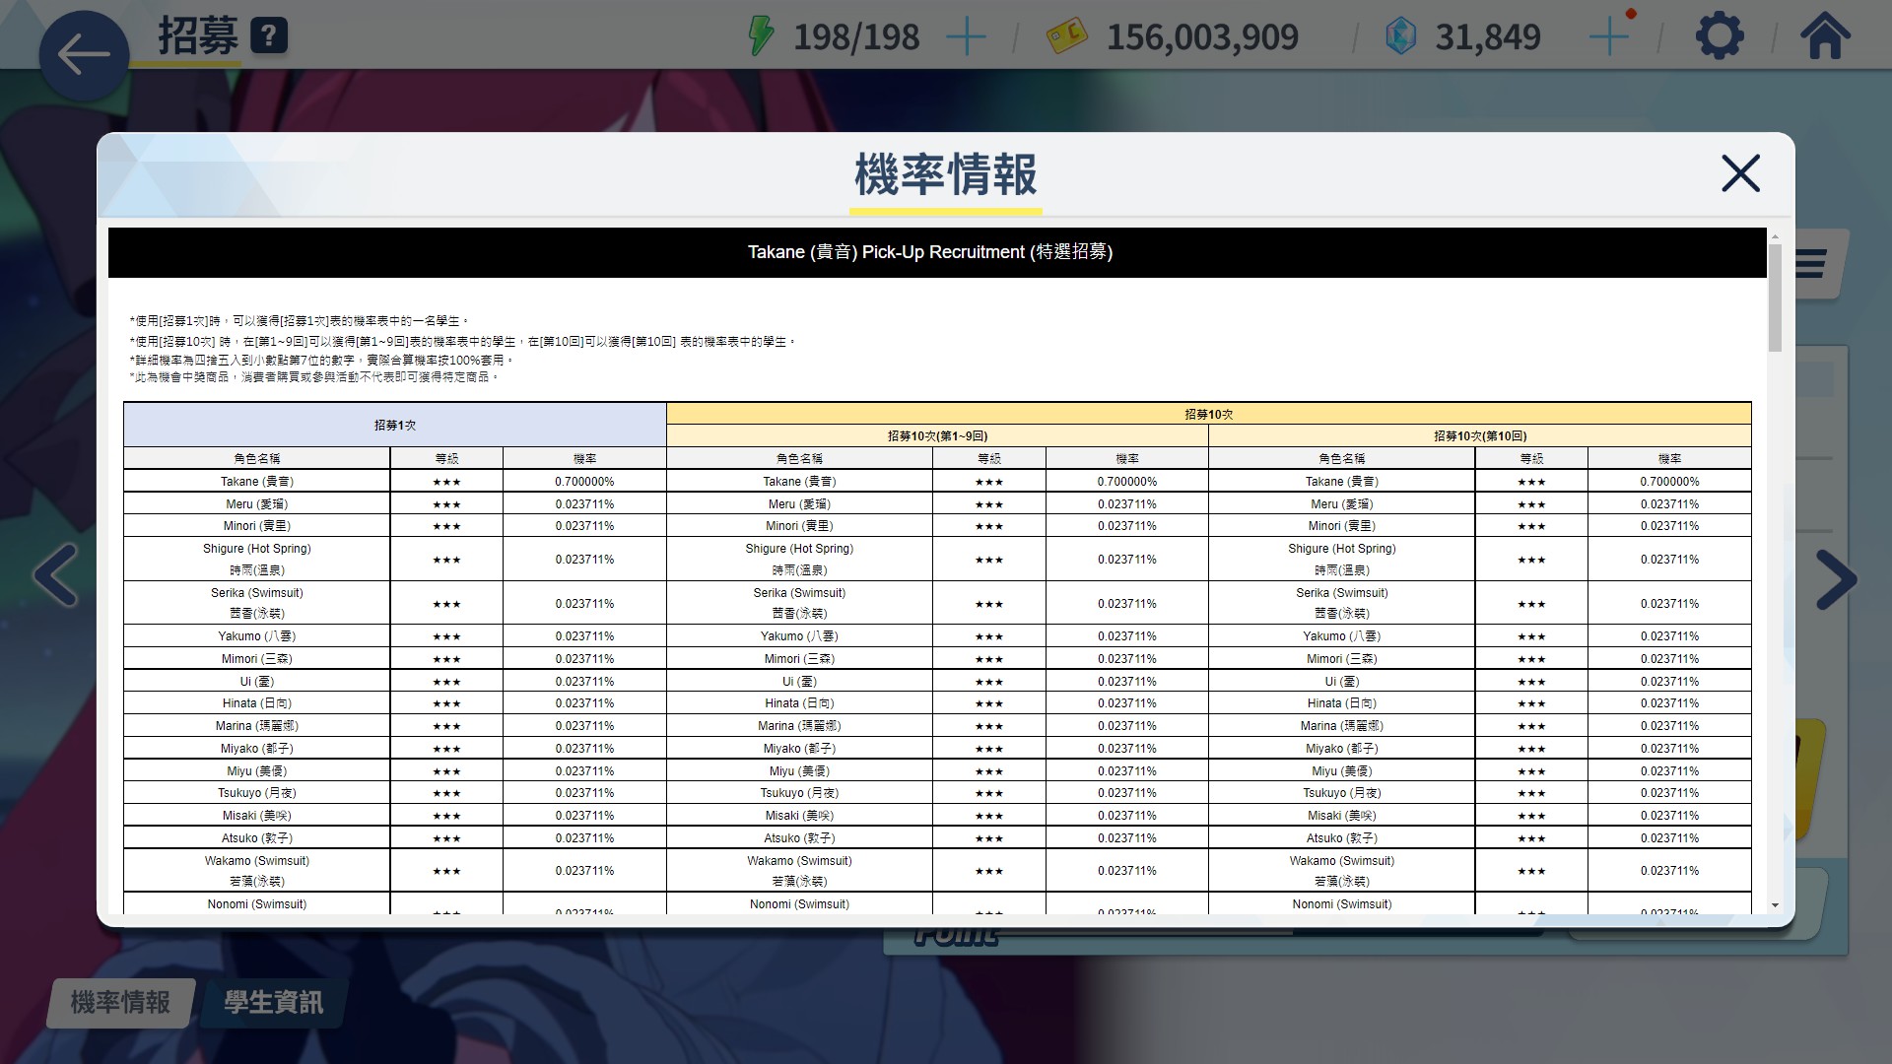Click the gold credits currency icon

(1066, 36)
